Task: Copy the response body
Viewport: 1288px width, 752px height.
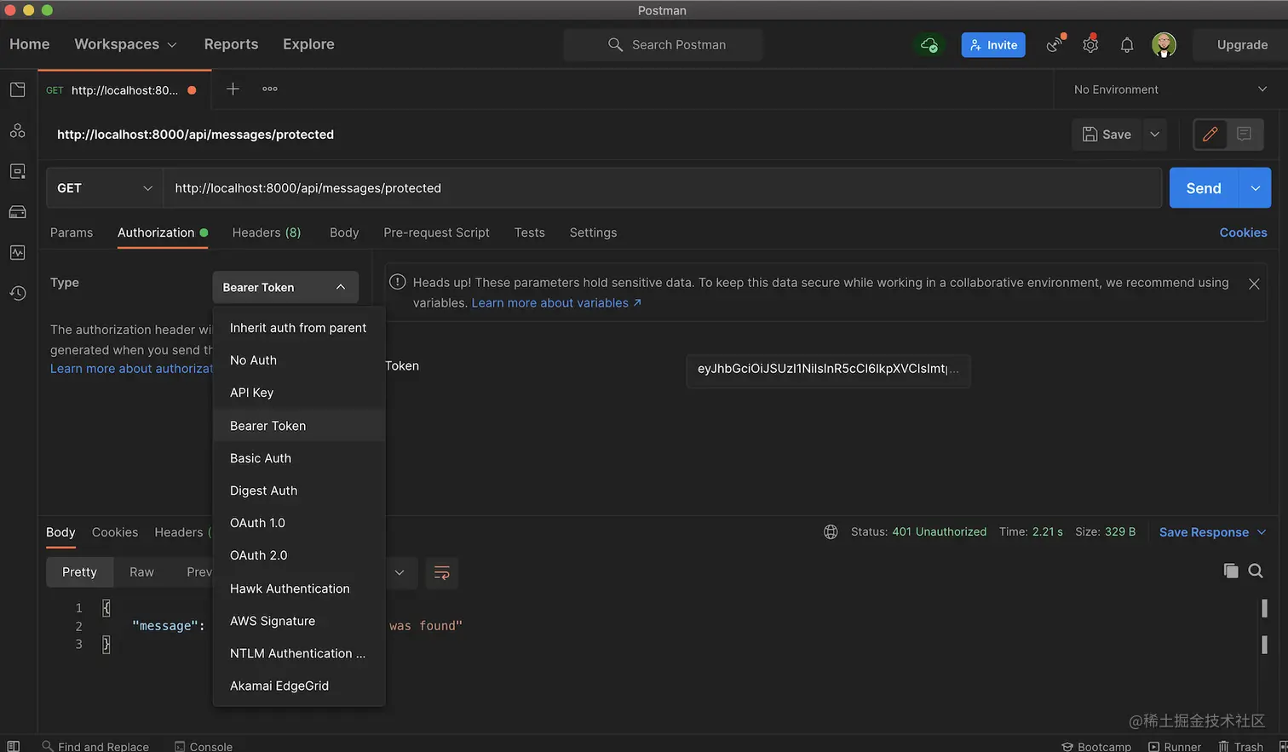Action: (1231, 571)
